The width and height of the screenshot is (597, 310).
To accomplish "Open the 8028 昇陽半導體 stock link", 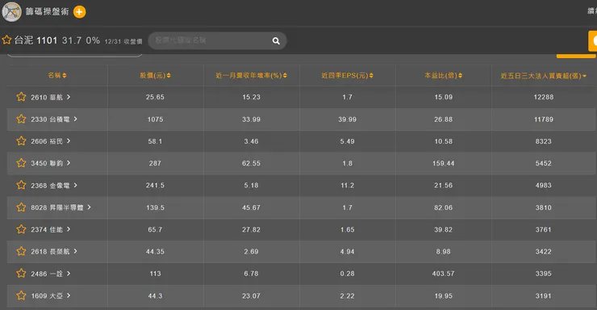I will tap(57, 207).
